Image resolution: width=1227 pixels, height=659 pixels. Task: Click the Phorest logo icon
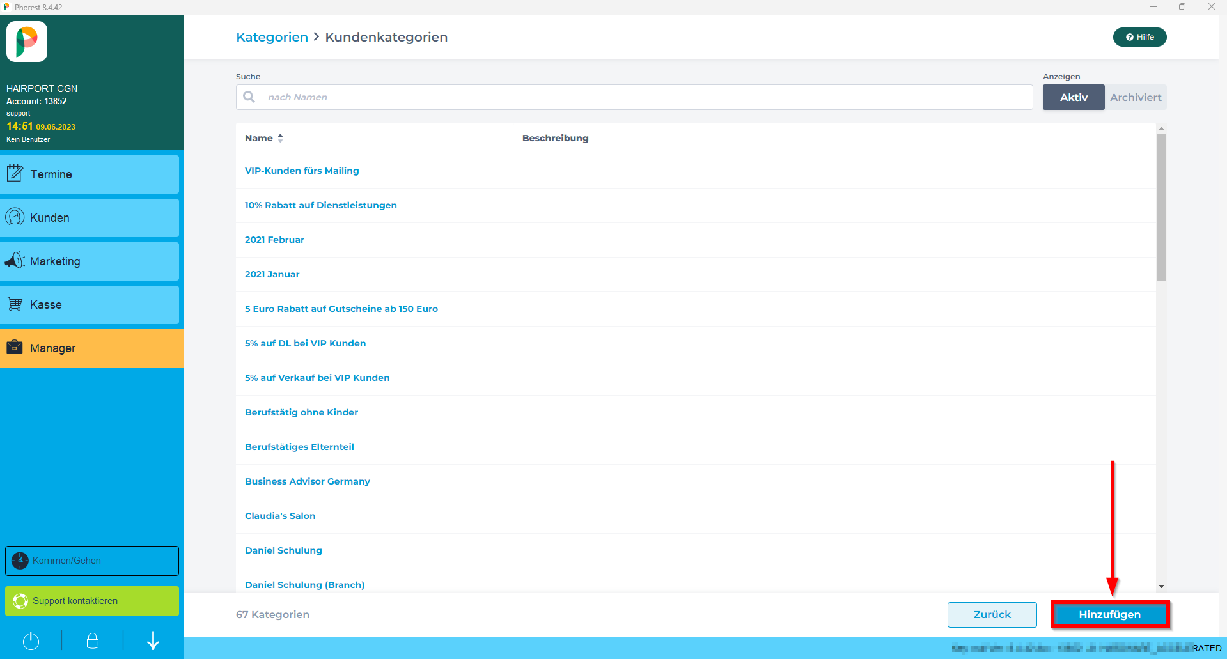27,42
